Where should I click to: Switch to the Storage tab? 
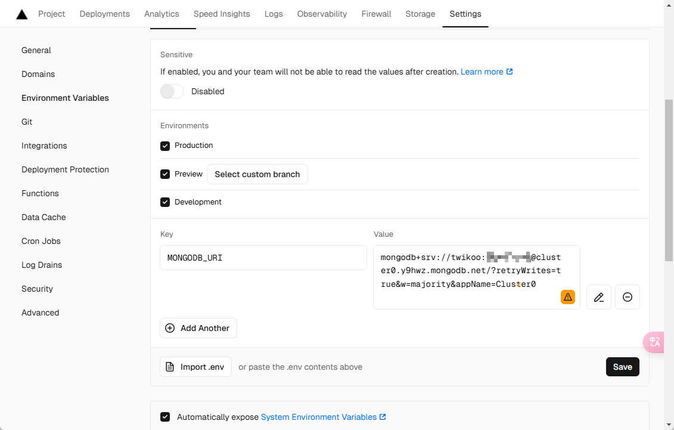coord(420,14)
